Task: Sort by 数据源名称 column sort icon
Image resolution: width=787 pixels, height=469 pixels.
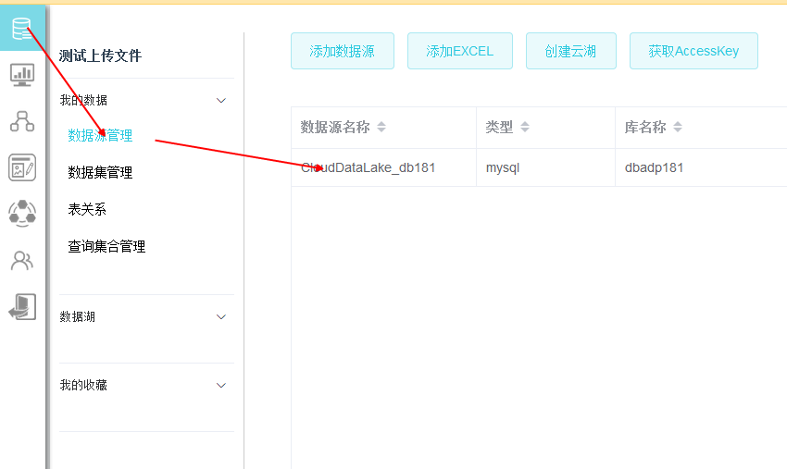Action: click(381, 128)
